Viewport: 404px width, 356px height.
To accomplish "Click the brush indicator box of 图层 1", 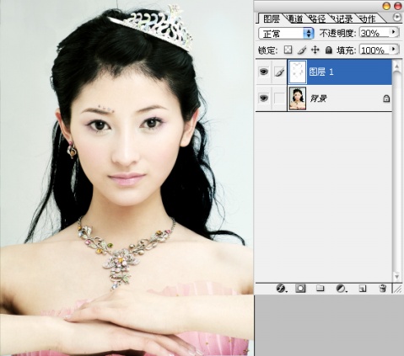I will point(279,72).
